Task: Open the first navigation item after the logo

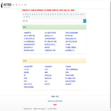Action: pyautogui.click(x=13, y=5)
